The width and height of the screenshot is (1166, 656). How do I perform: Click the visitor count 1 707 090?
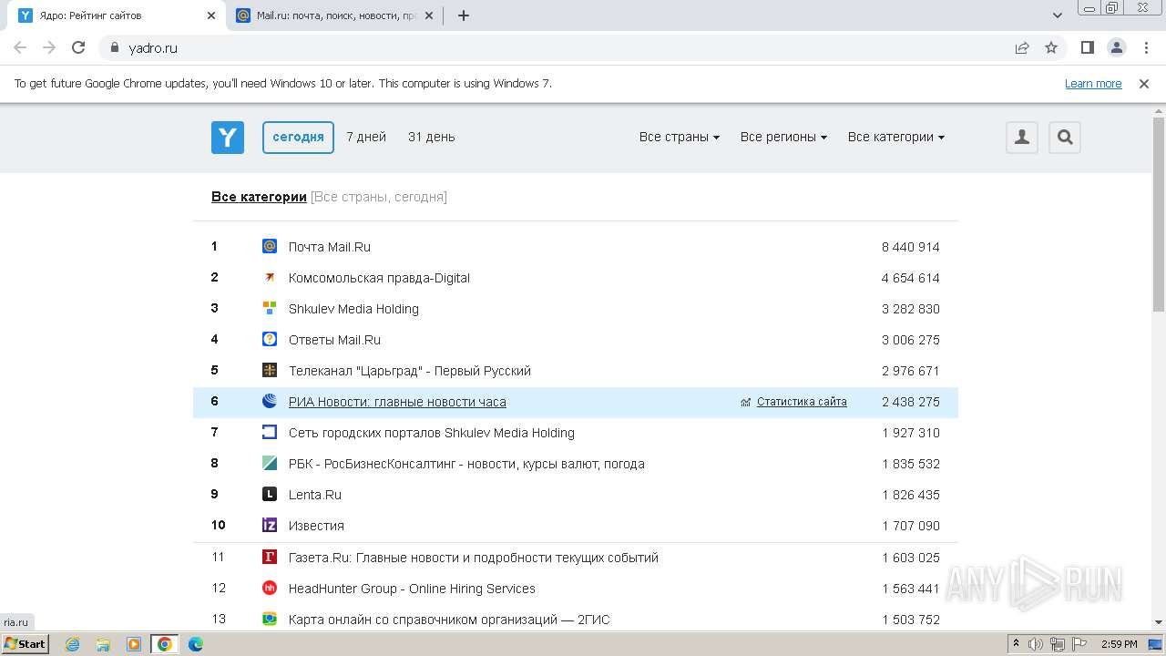[911, 526]
